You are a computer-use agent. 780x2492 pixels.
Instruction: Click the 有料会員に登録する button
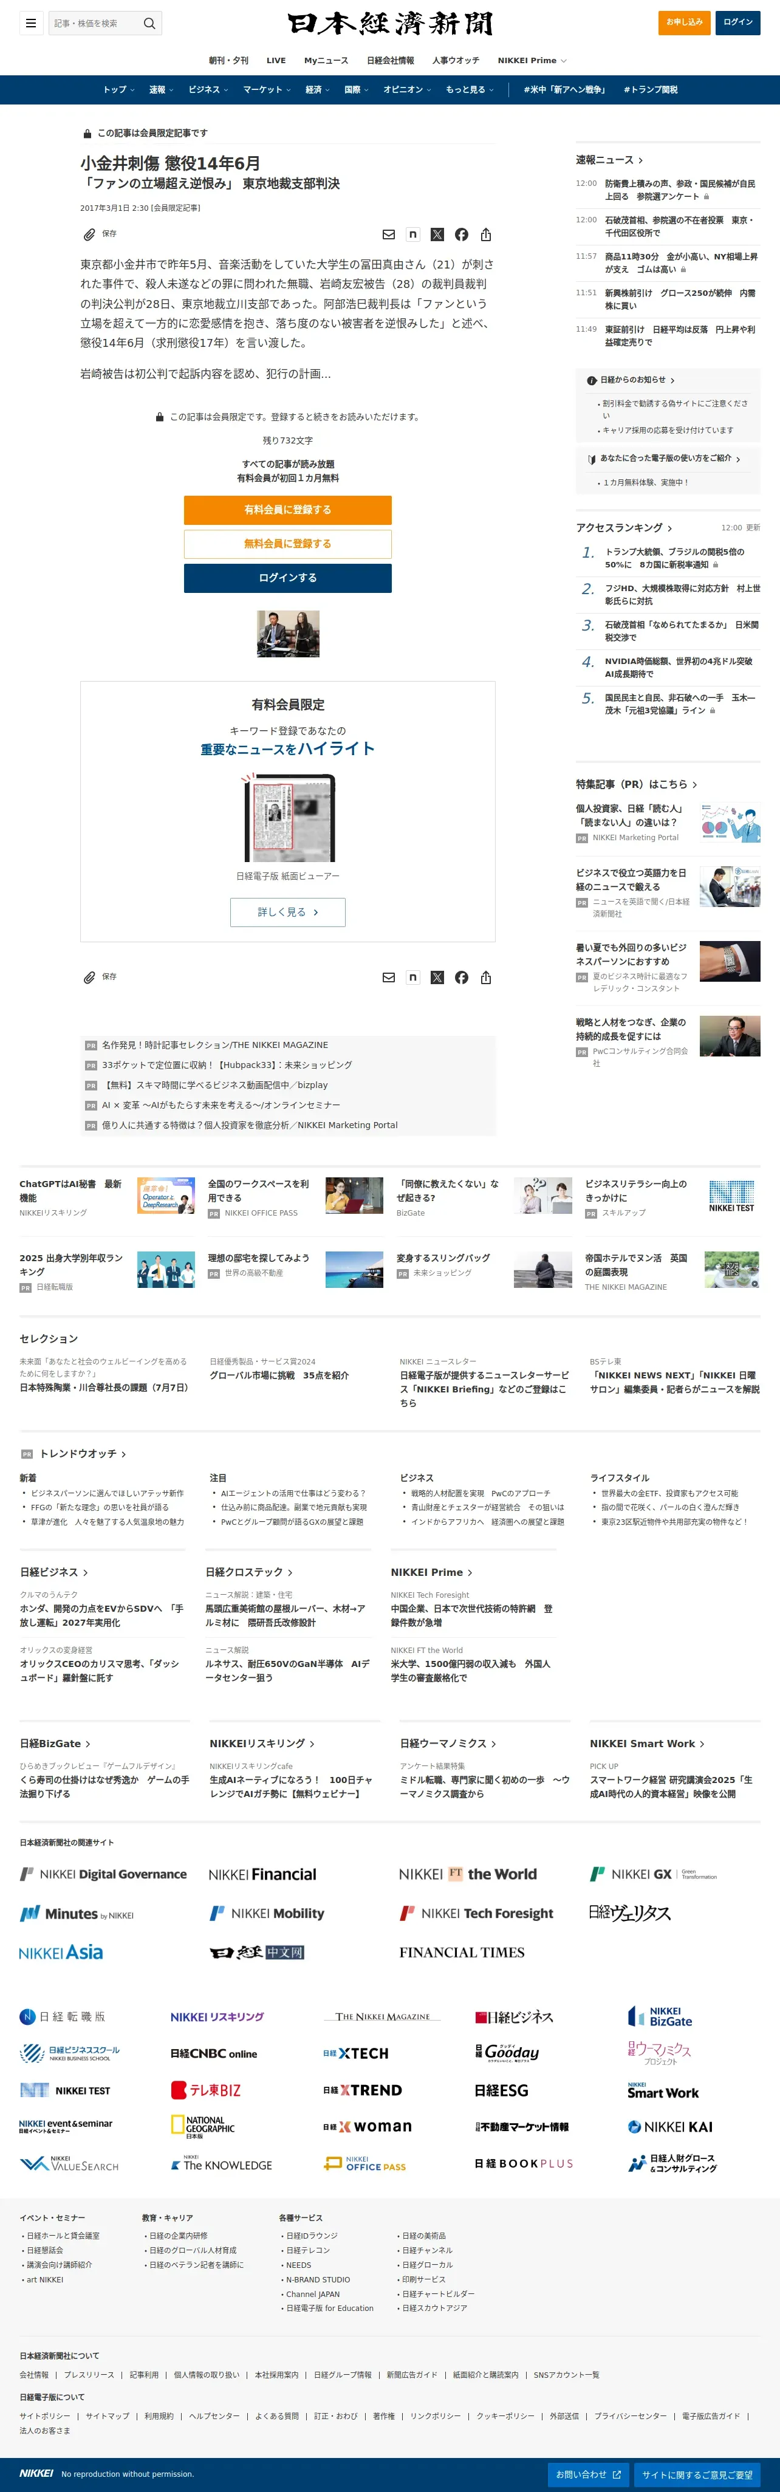(287, 510)
